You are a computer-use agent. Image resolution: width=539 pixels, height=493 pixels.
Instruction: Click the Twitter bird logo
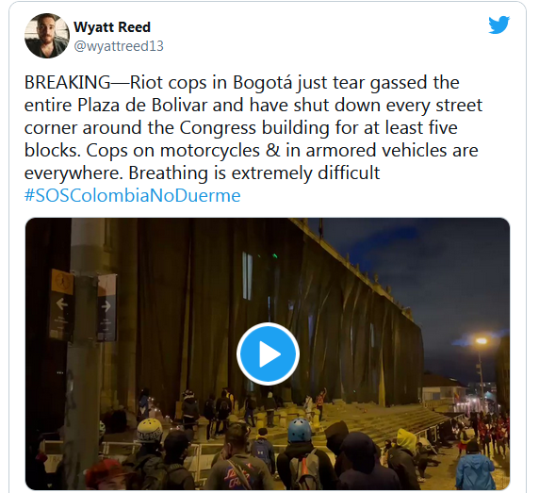click(498, 25)
